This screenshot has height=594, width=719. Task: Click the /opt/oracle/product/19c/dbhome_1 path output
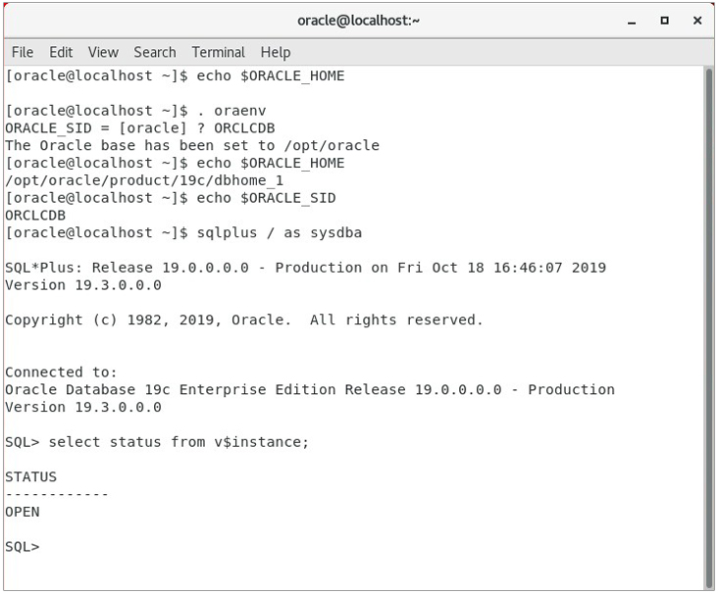144,180
